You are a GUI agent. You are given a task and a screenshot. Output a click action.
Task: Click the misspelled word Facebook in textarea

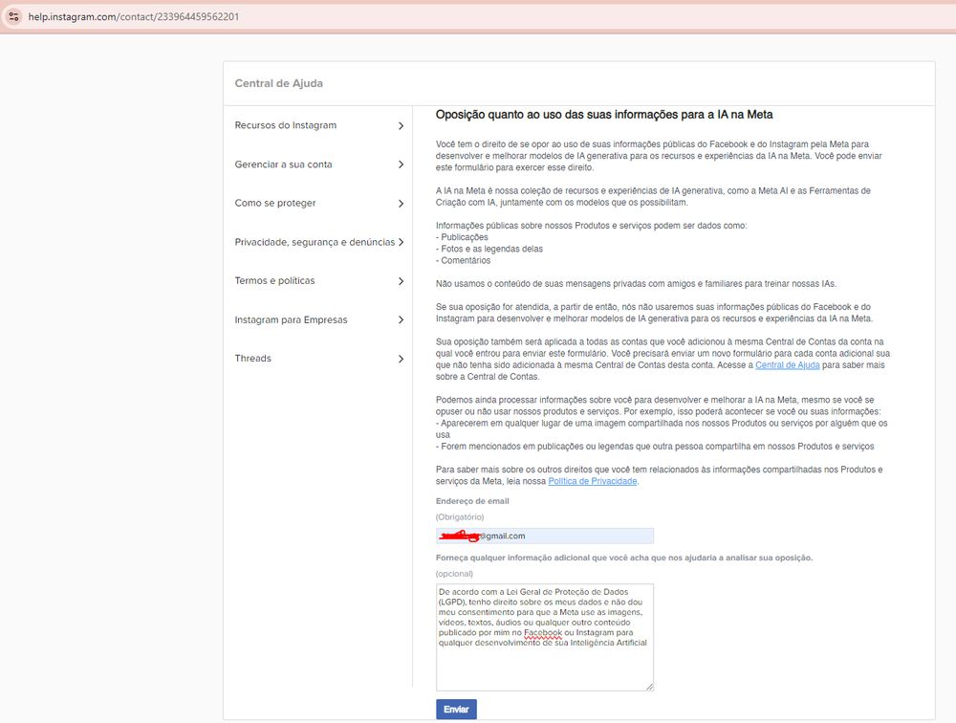[x=543, y=633]
